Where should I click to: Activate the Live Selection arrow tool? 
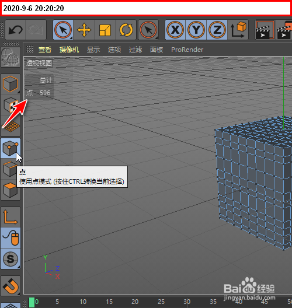[x=63, y=30]
